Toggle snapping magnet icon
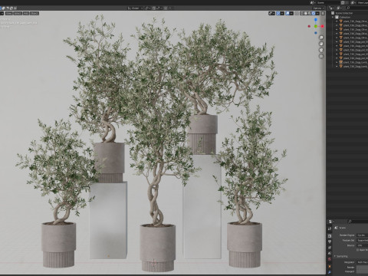Image resolution: width=368 pixels, height=276 pixels. click(x=154, y=8)
